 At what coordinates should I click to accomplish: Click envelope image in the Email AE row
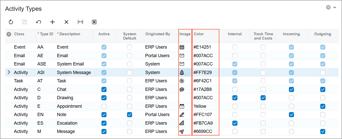click(x=182, y=56)
